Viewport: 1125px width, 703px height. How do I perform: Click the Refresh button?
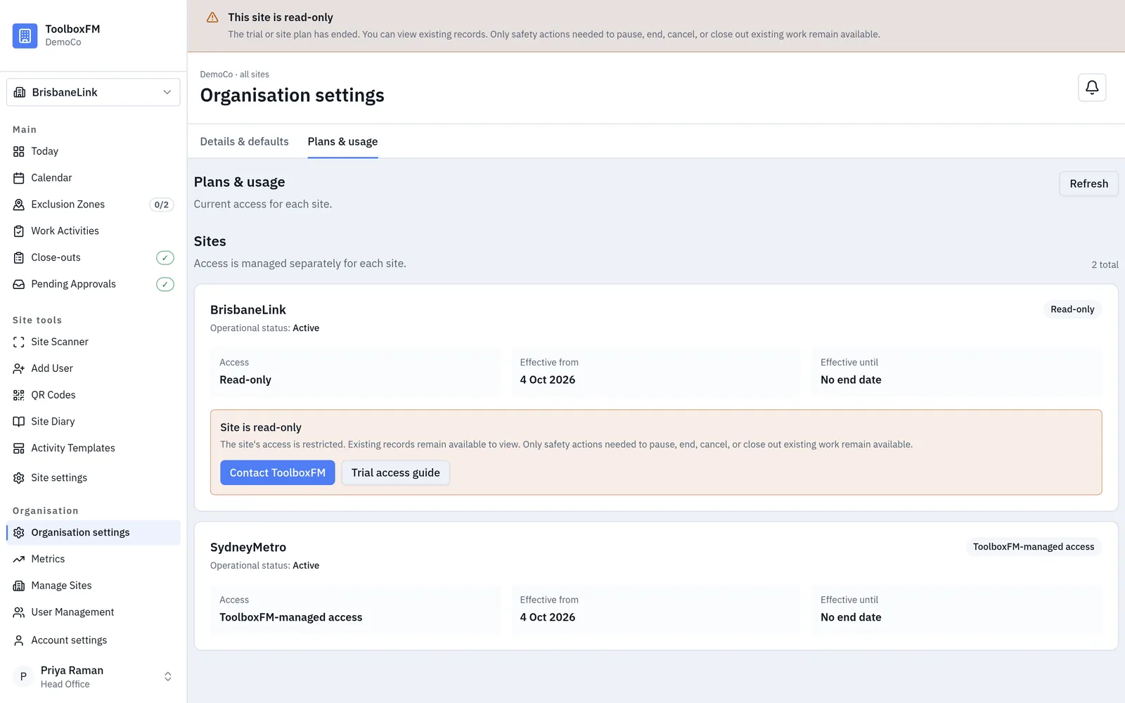click(1088, 183)
